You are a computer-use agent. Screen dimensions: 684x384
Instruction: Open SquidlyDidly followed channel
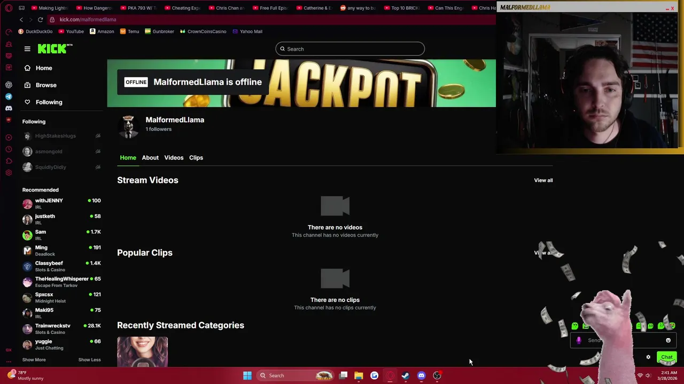click(x=61, y=167)
